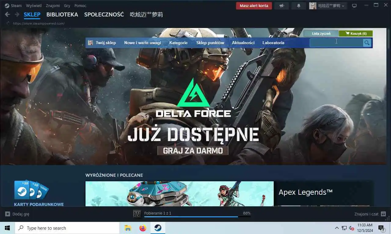Open Aktualności link
The width and height of the screenshot is (391, 234).
click(x=243, y=43)
